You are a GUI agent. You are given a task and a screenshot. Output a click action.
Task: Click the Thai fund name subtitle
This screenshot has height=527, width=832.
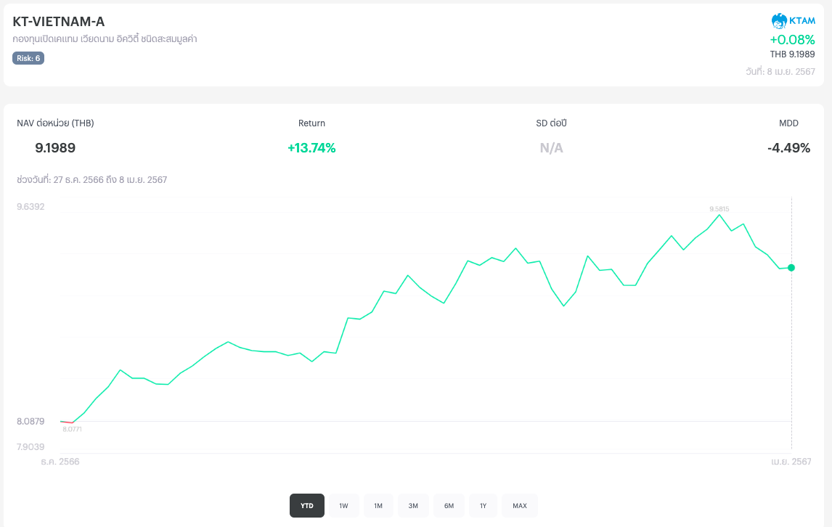(105, 39)
